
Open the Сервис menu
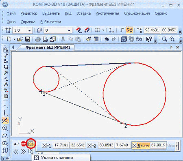(x=161, y=13)
